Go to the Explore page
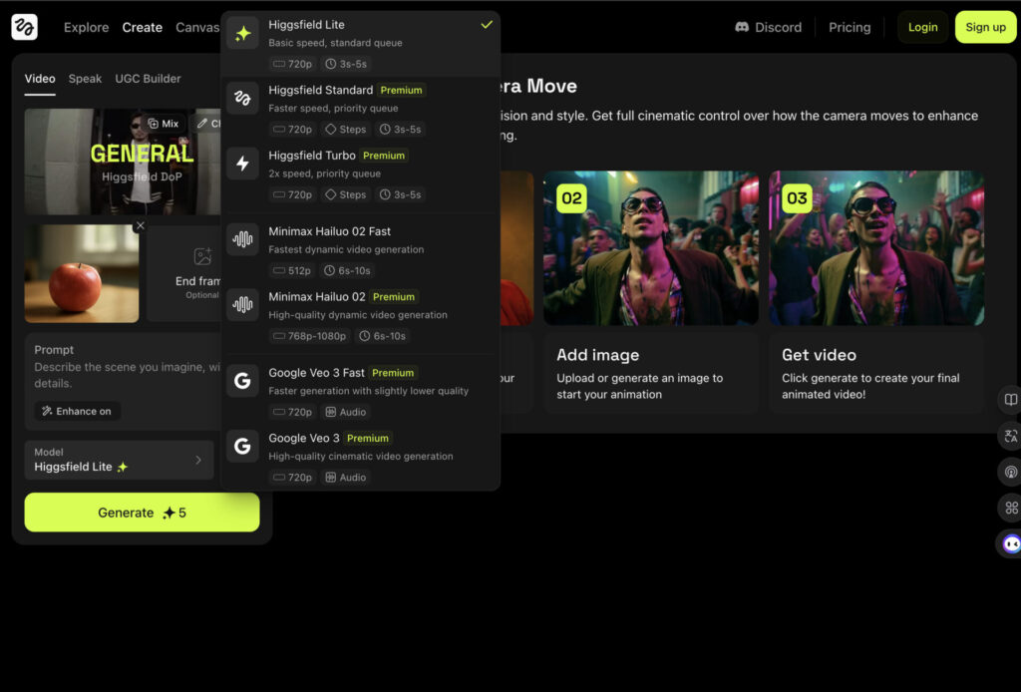This screenshot has height=692, width=1021. pyautogui.click(x=86, y=27)
